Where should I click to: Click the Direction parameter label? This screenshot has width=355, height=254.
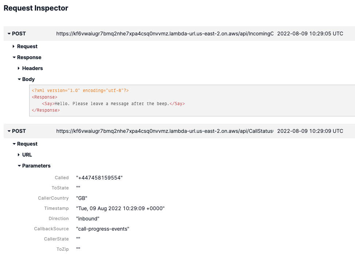click(x=59, y=219)
